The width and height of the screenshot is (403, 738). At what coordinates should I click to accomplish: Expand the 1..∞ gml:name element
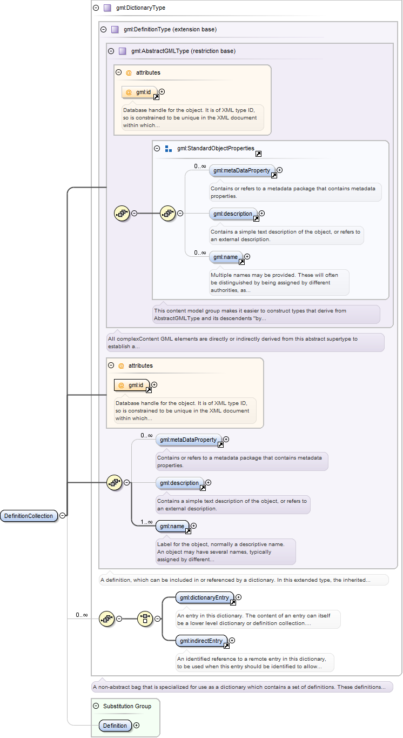(193, 526)
